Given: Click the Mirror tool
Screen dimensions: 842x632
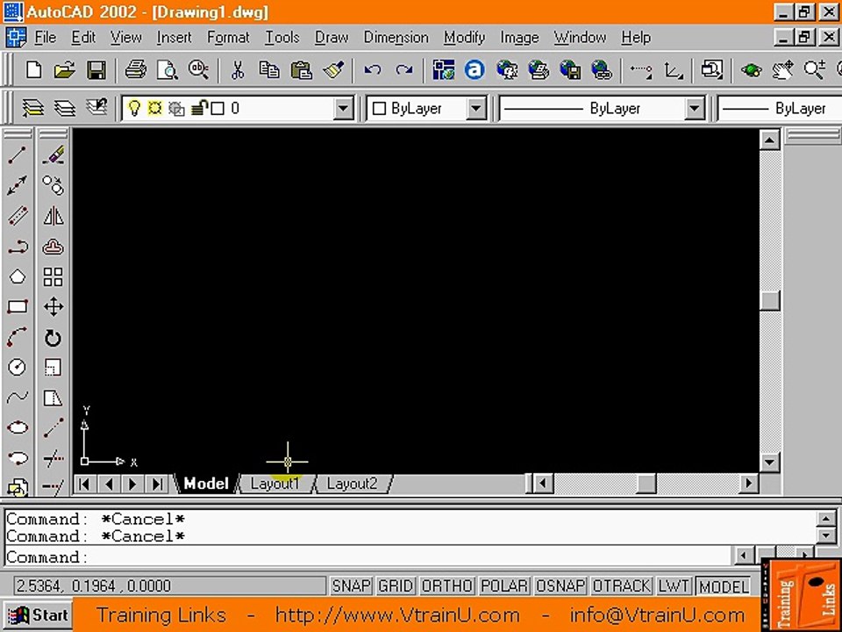Looking at the screenshot, I should [54, 216].
